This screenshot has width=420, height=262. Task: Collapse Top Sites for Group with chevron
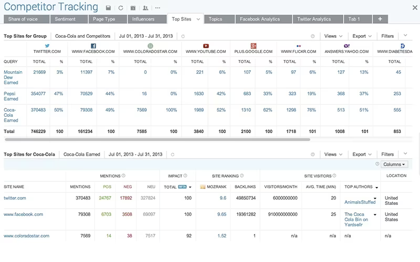click(x=405, y=35)
